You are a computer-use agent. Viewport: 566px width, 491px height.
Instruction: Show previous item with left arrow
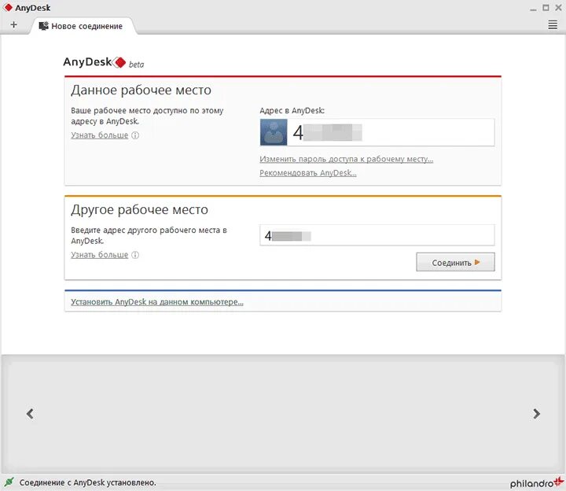31,414
